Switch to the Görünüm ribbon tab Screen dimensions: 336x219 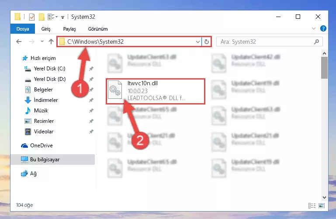coord(98,29)
